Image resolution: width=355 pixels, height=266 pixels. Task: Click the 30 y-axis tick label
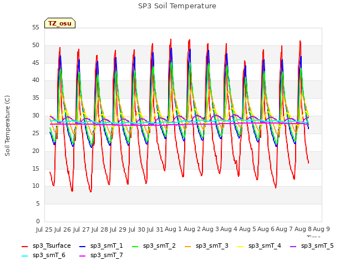click(x=35, y=116)
